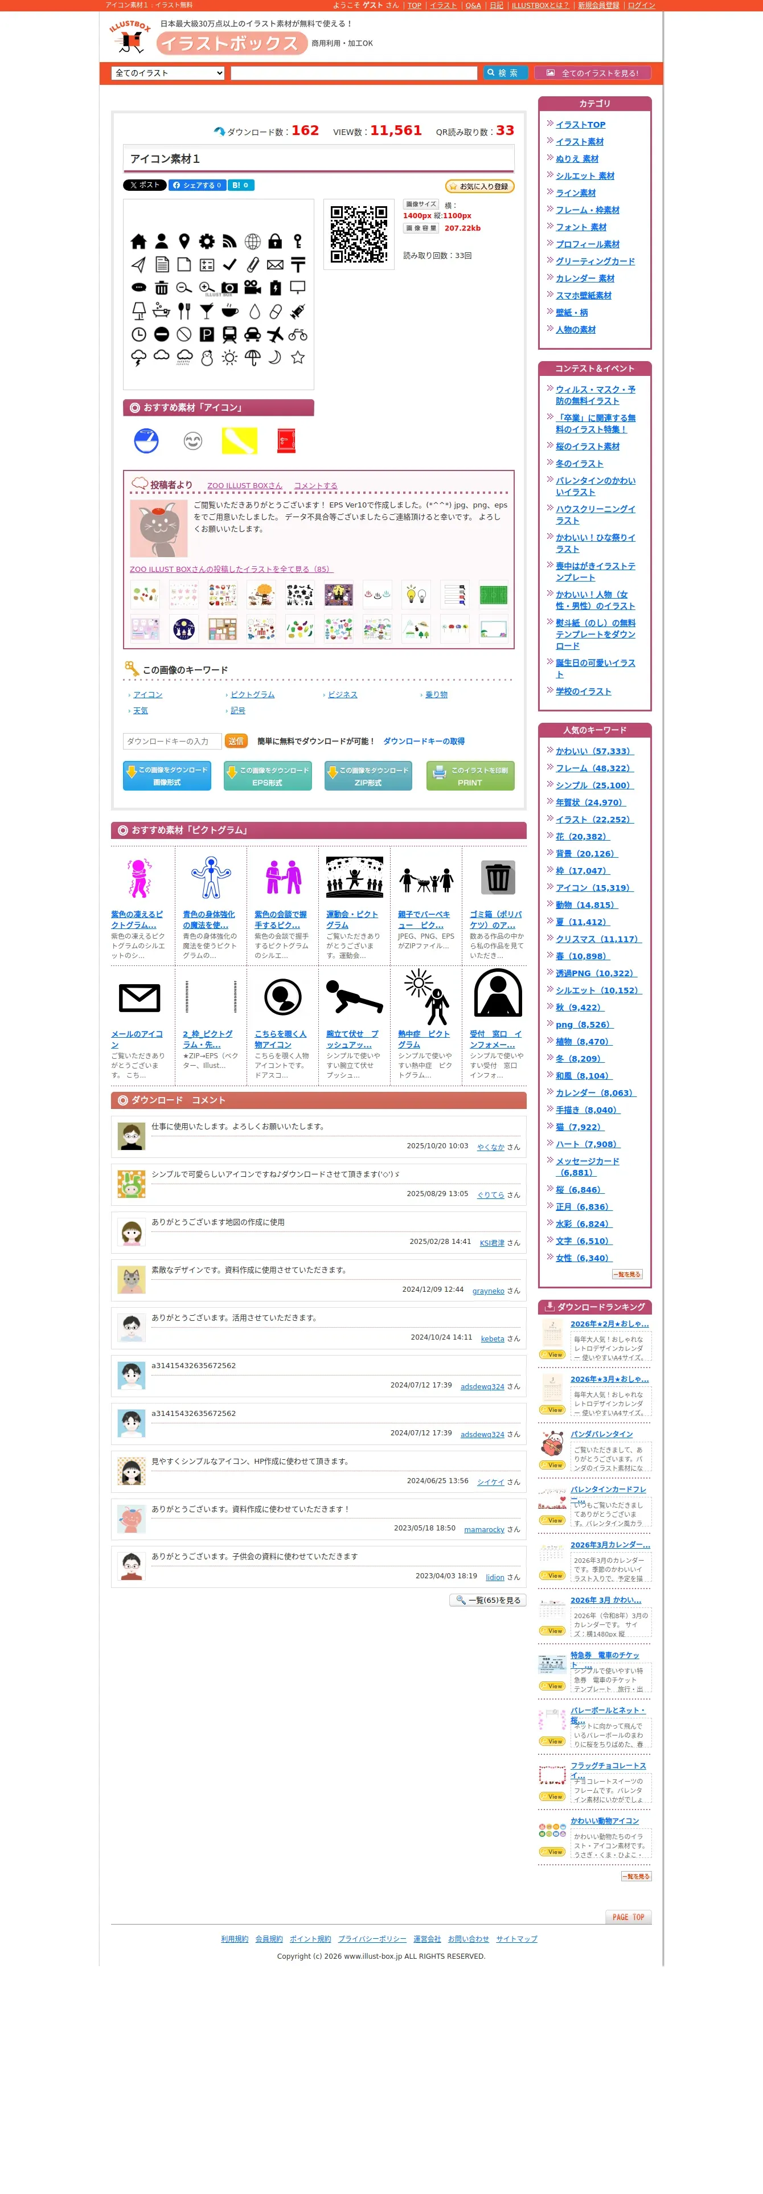763x2194 pixels.
Task: Open recommended red door icon thumbnail
Action: (286, 440)
